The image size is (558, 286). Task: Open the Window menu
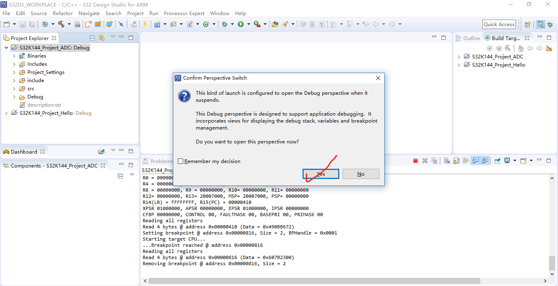point(220,13)
